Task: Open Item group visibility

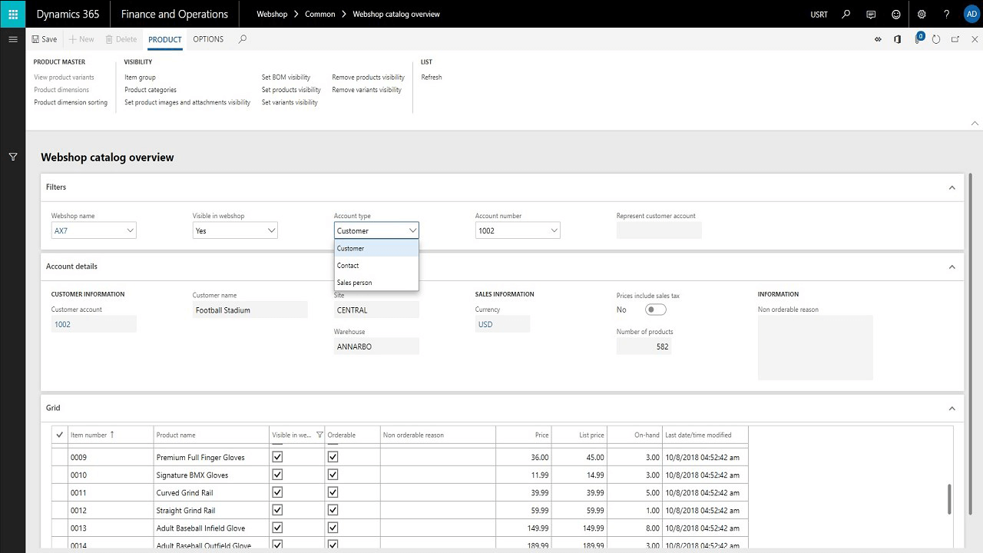Action: point(140,77)
